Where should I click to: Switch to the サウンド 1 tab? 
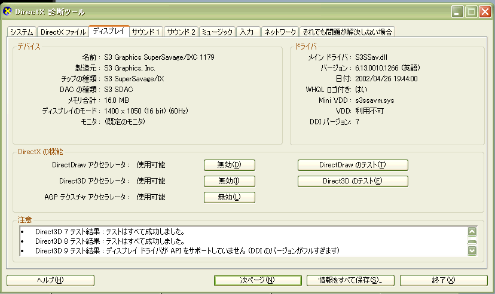pyautogui.click(x=146, y=32)
